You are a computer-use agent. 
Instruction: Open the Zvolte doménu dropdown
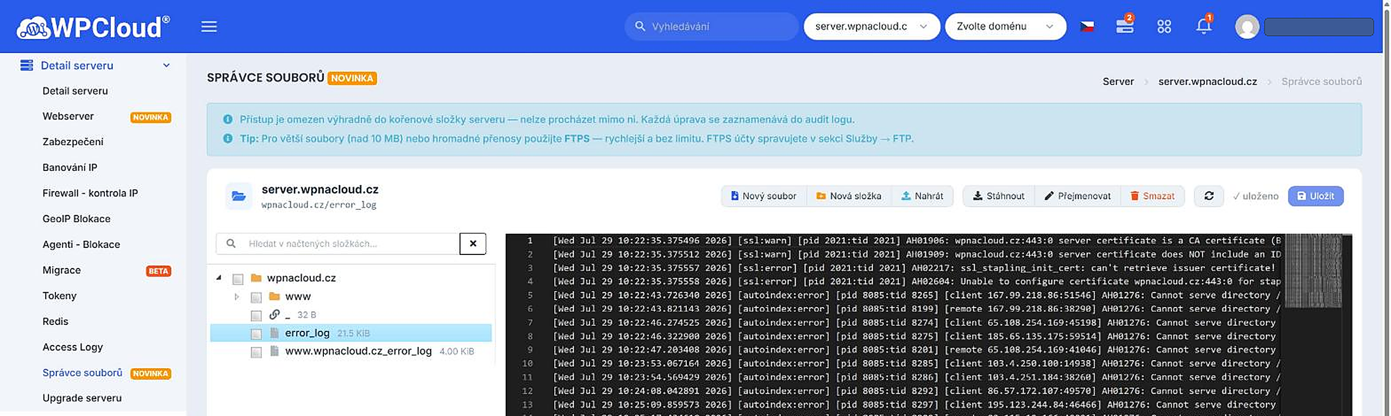point(1005,26)
